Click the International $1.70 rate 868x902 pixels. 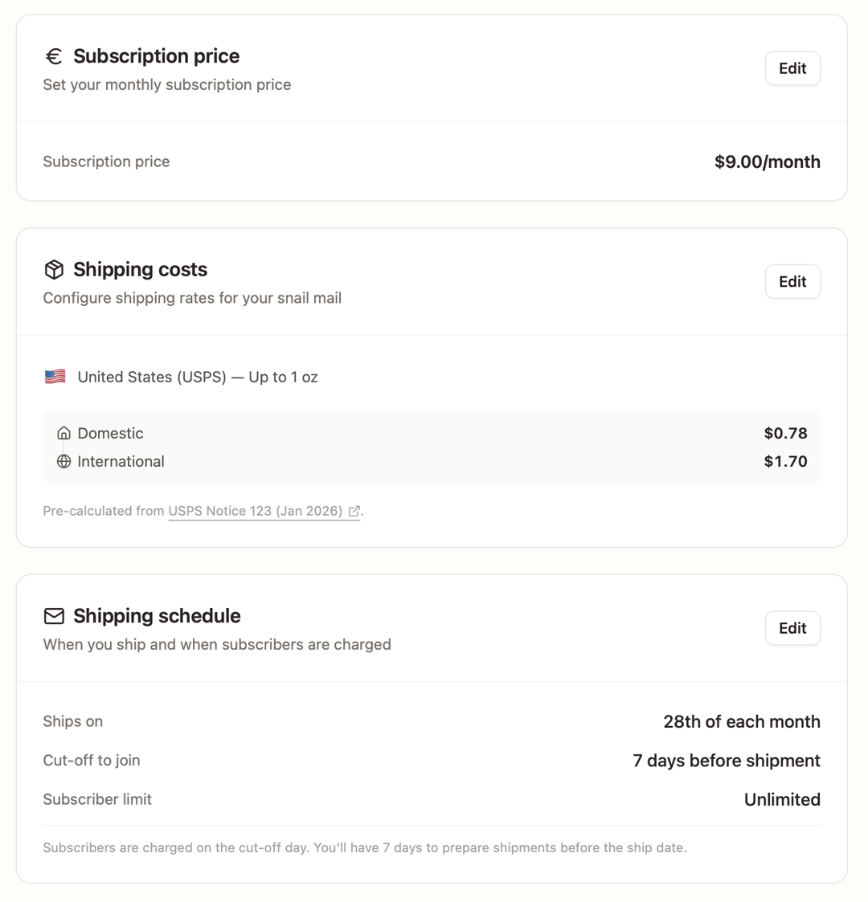pyautogui.click(x=786, y=461)
